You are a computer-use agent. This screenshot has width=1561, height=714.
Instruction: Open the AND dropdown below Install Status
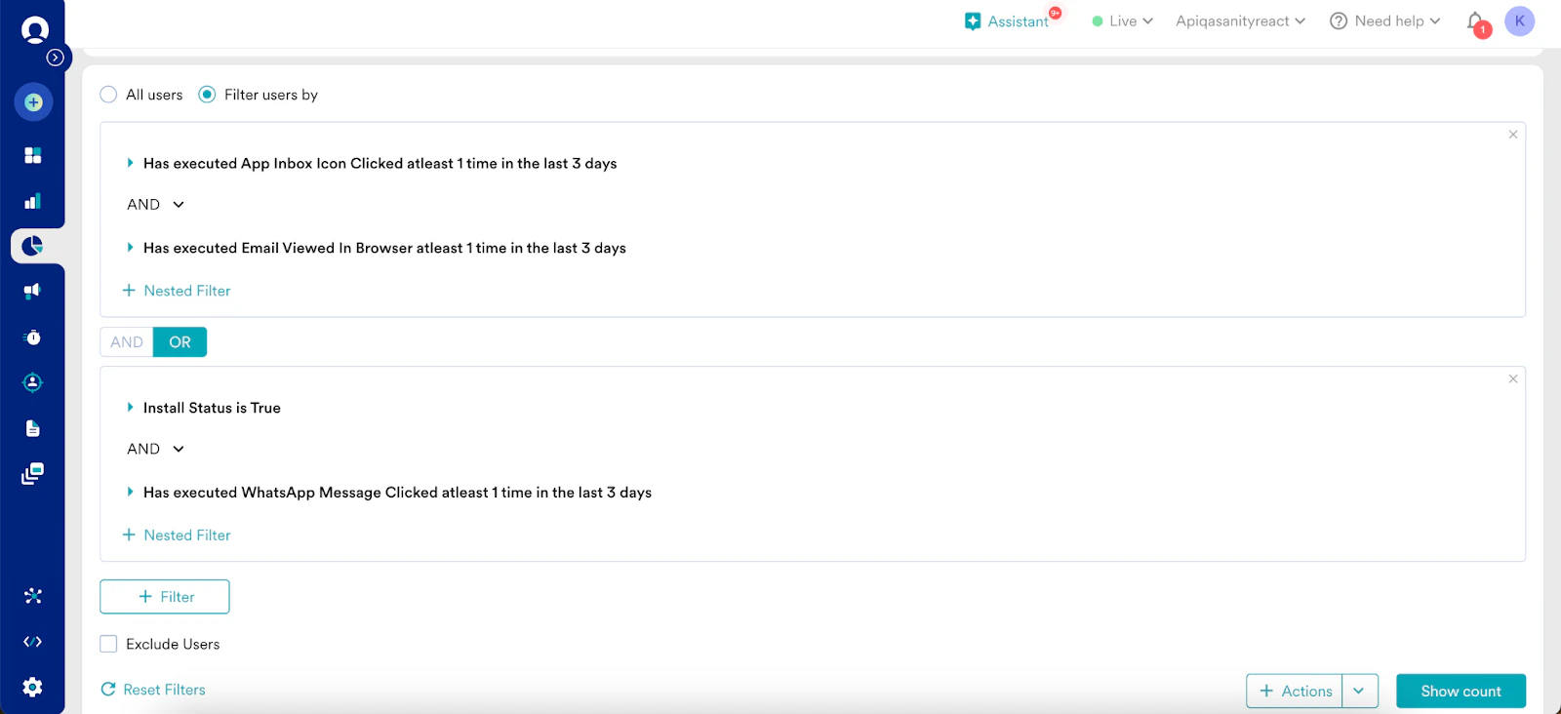tap(155, 449)
